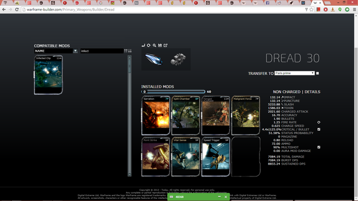Click the empty eighth mod slot
Image resolution: width=358 pixels, height=201 pixels.
point(246,157)
